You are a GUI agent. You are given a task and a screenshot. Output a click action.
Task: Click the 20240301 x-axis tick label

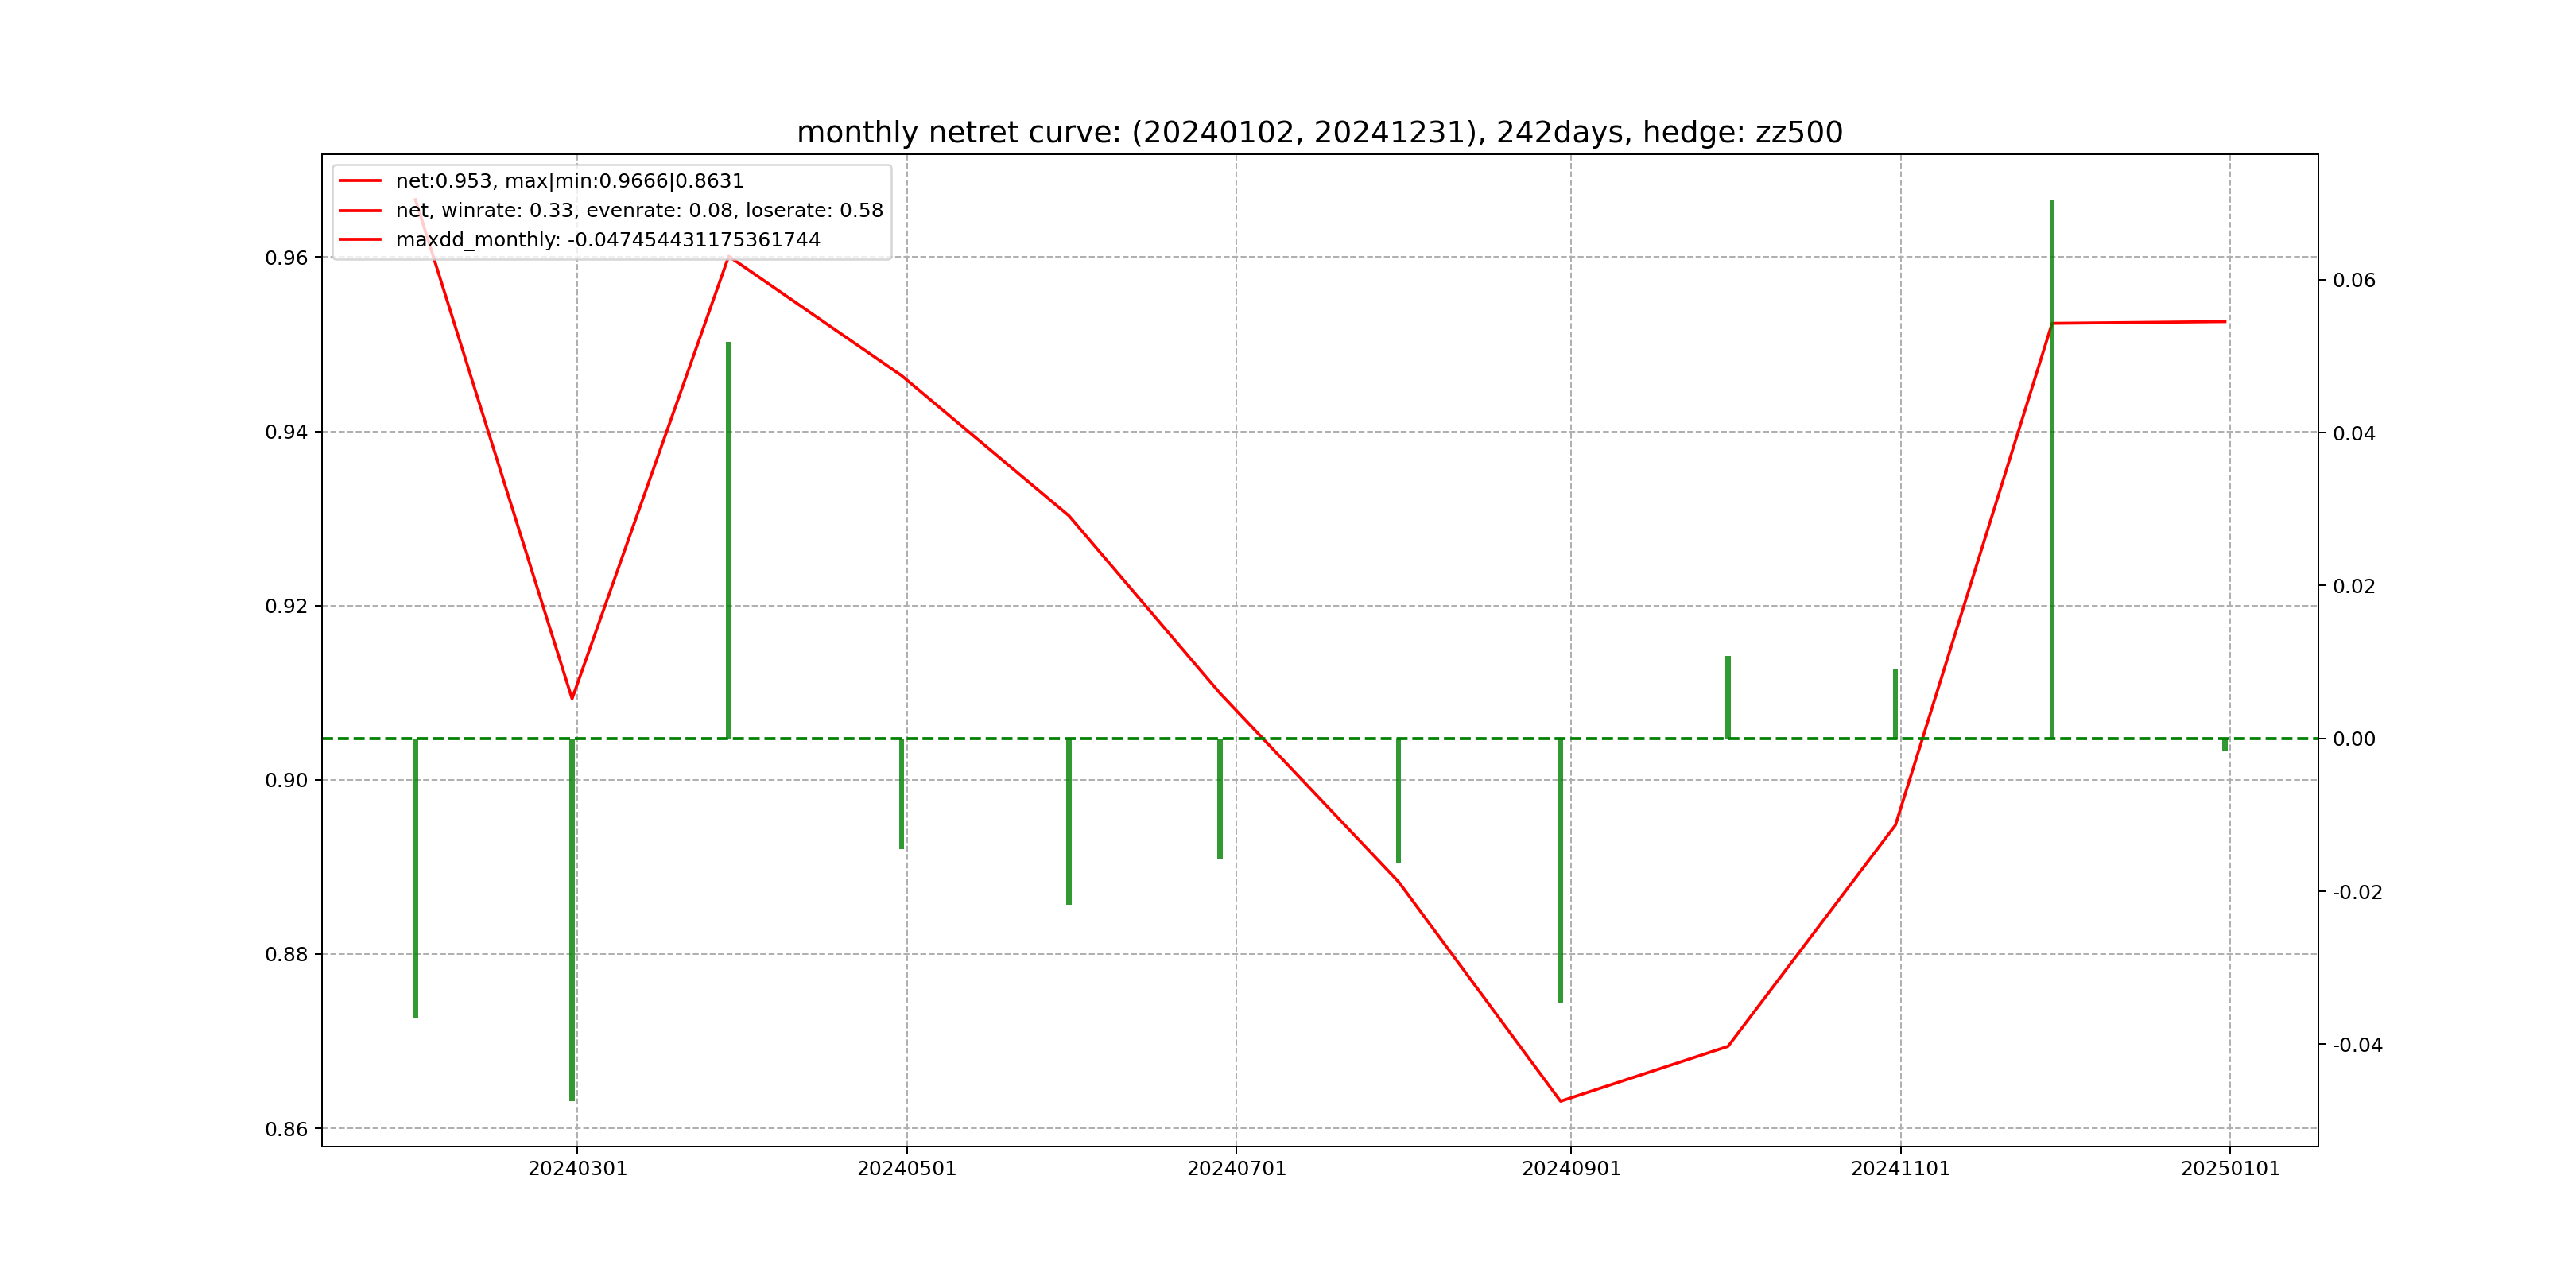tap(577, 1169)
